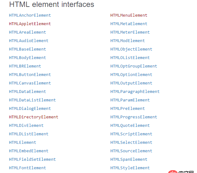Visit the HTMLDivElement link
This screenshot has width=197, height=173.
[26, 125]
